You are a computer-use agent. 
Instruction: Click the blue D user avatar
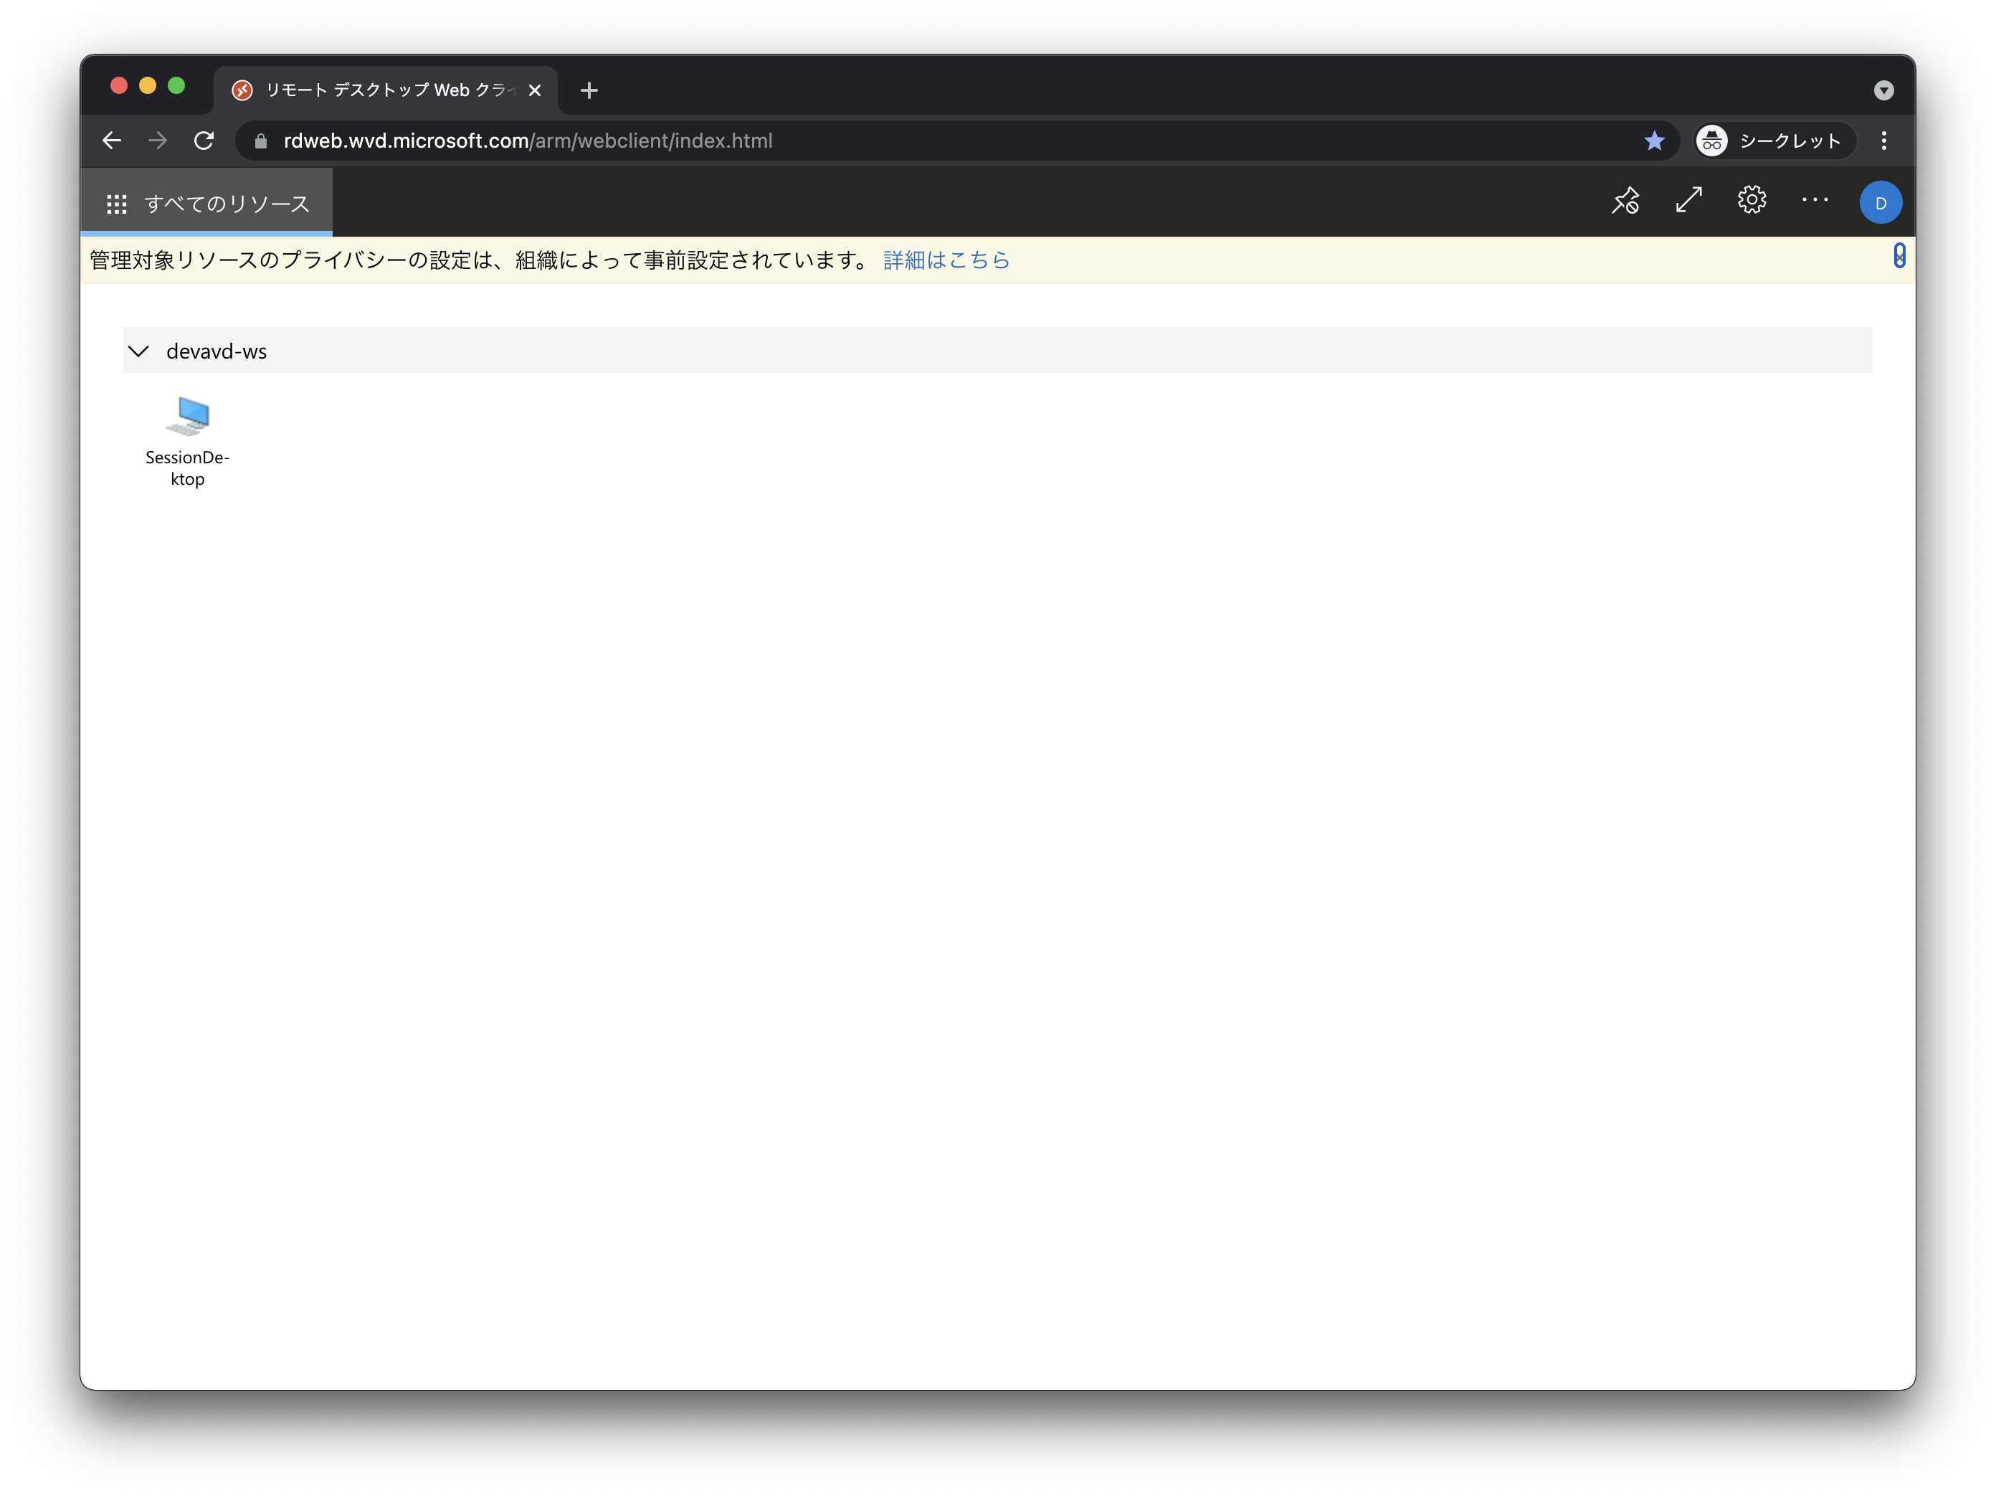[1881, 203]
